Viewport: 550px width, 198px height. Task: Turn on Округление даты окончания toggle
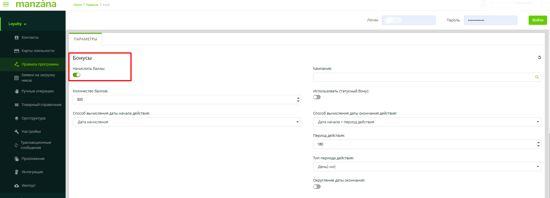pyautogui.click(x=317, y=187)
